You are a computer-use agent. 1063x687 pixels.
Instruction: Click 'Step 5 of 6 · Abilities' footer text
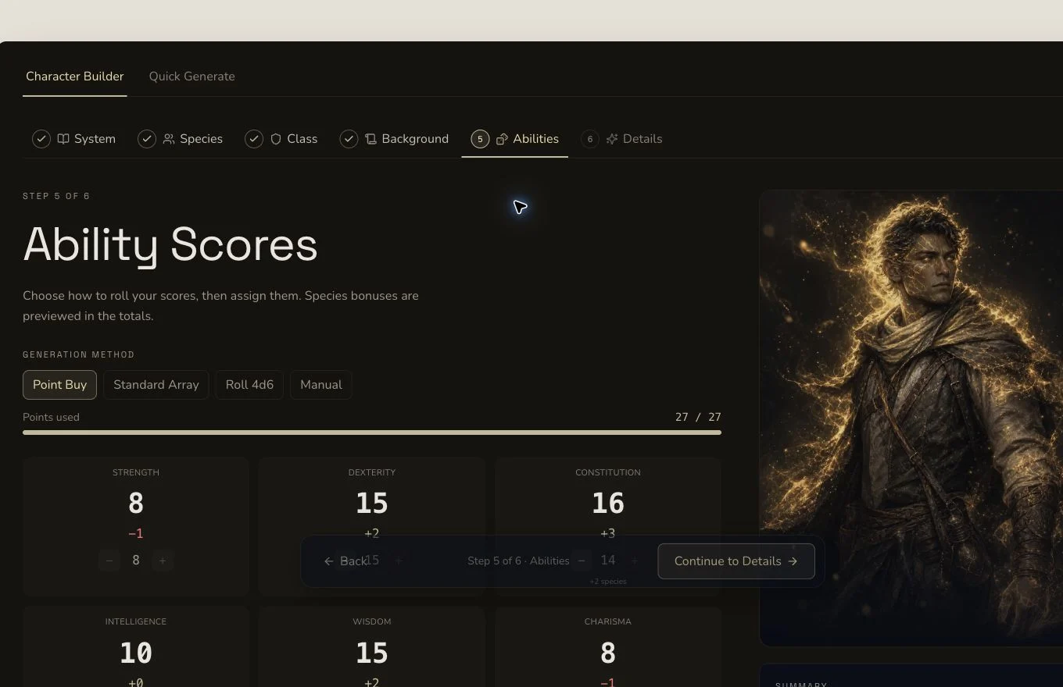point(518,561)
